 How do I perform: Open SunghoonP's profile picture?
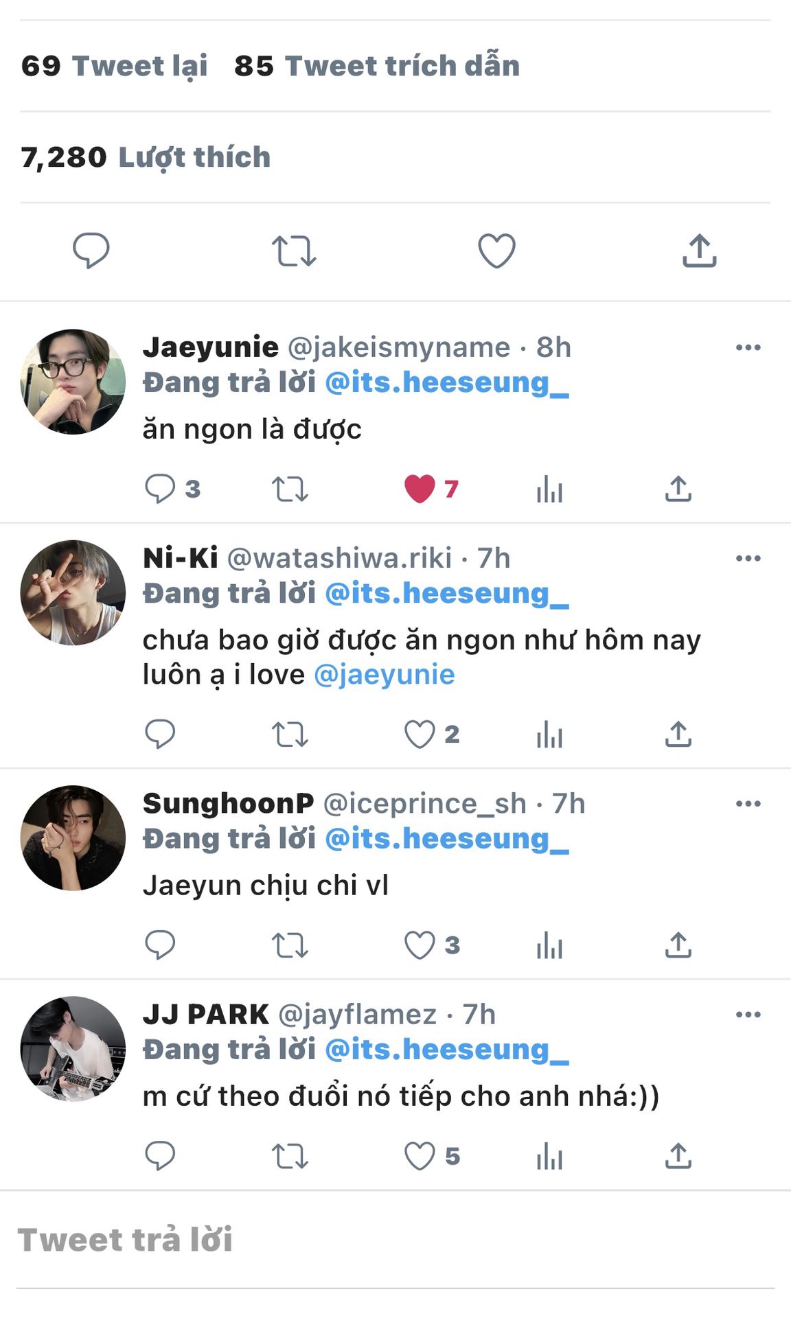point(73,838)
